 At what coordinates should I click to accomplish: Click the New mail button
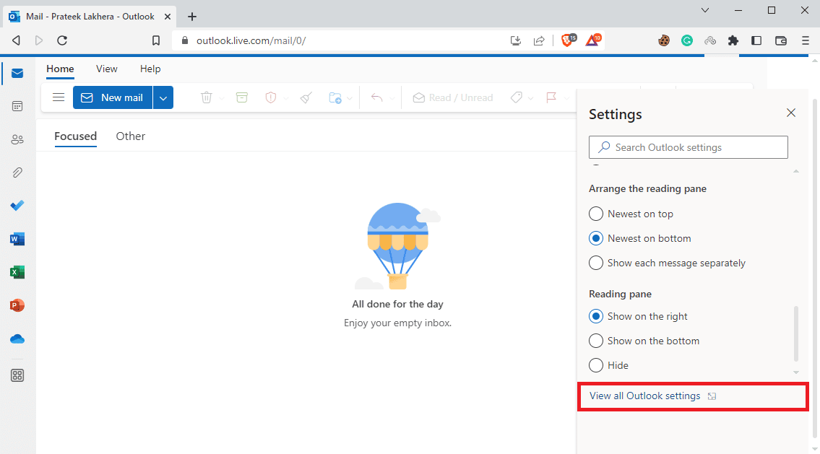113,97
